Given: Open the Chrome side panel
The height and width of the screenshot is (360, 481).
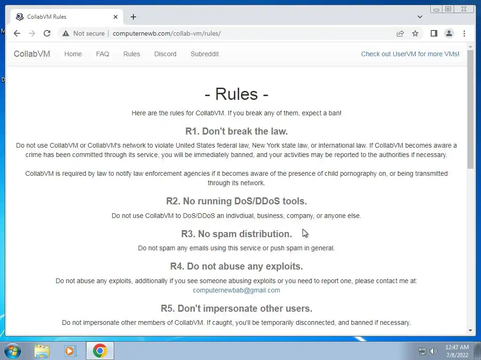Looking at the screenshot, I should (x=434, y=33).
